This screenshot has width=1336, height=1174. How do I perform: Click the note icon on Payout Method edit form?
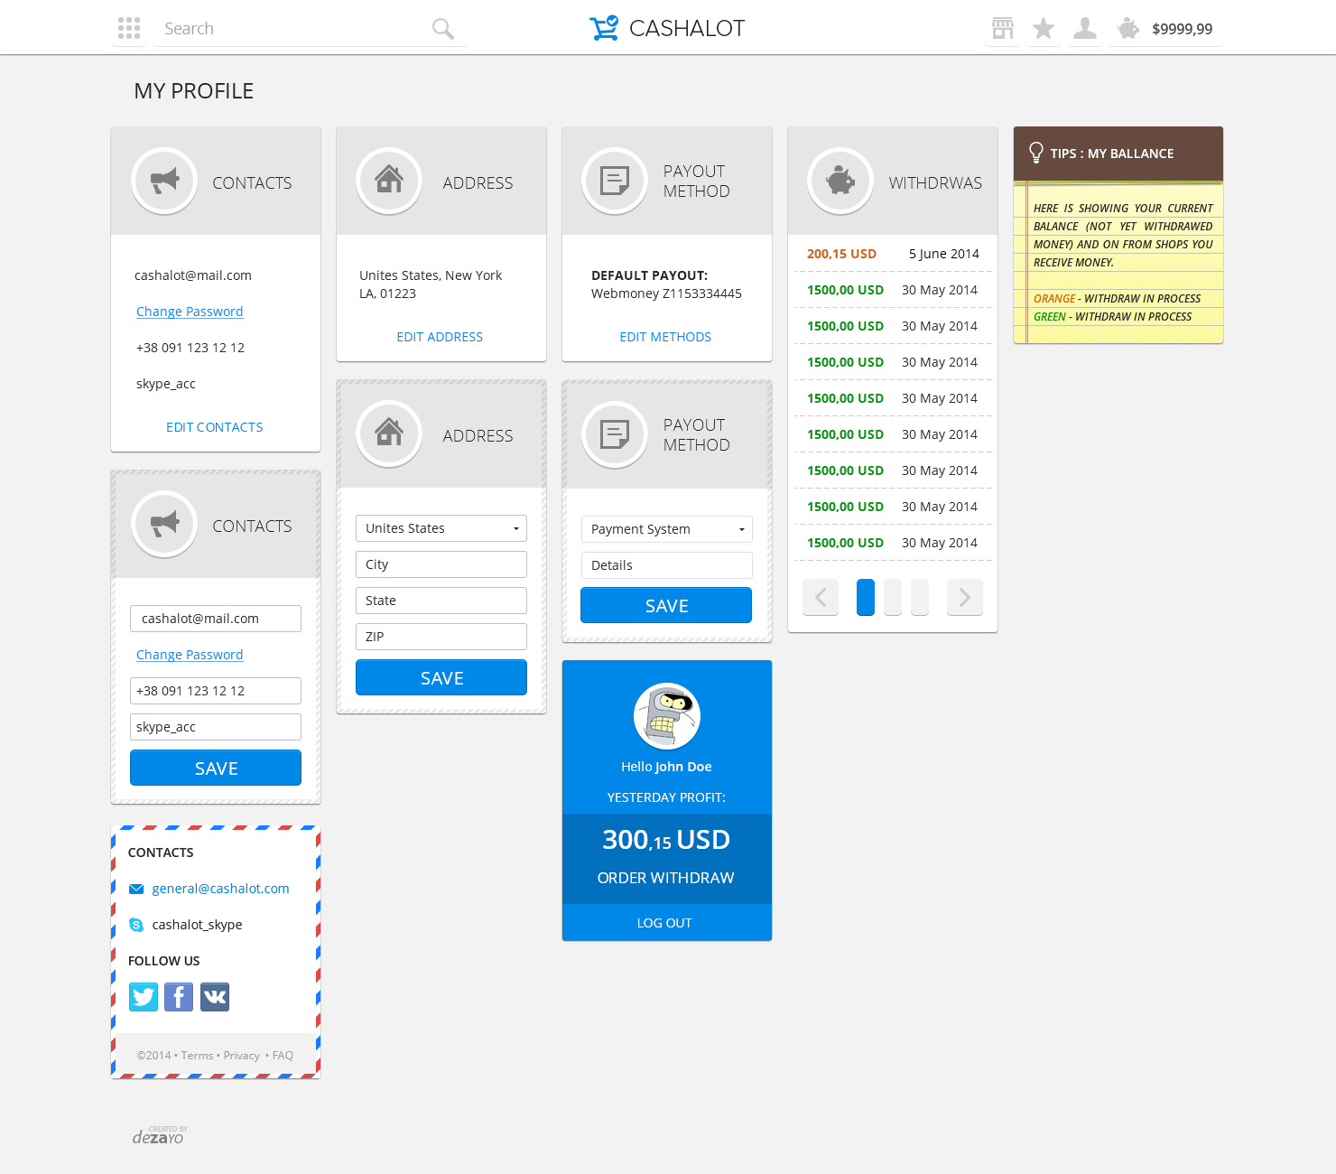tap(615, 434)
